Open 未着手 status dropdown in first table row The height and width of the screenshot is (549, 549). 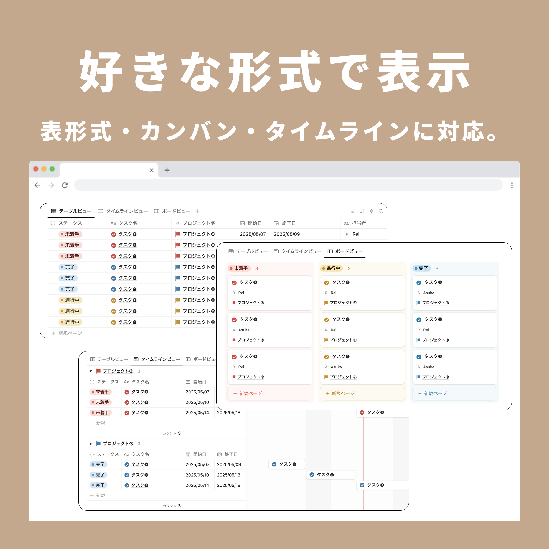70,234
